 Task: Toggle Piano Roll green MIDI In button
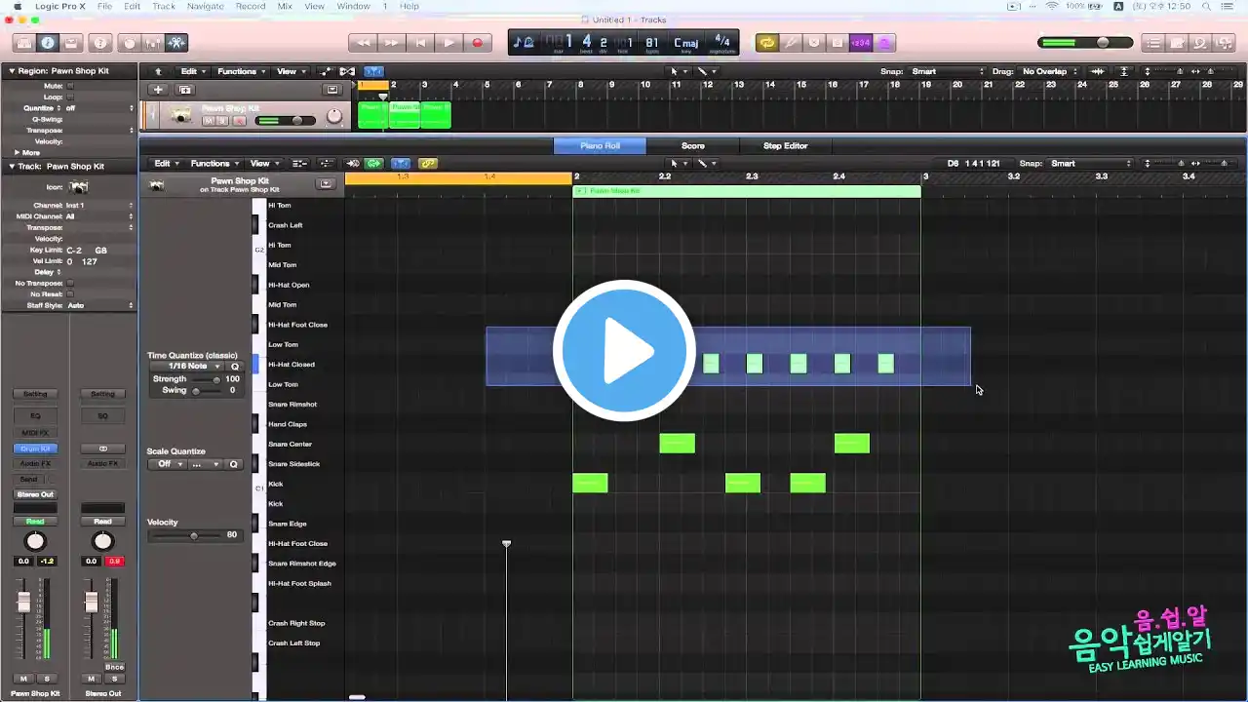(x=374, y=164)
